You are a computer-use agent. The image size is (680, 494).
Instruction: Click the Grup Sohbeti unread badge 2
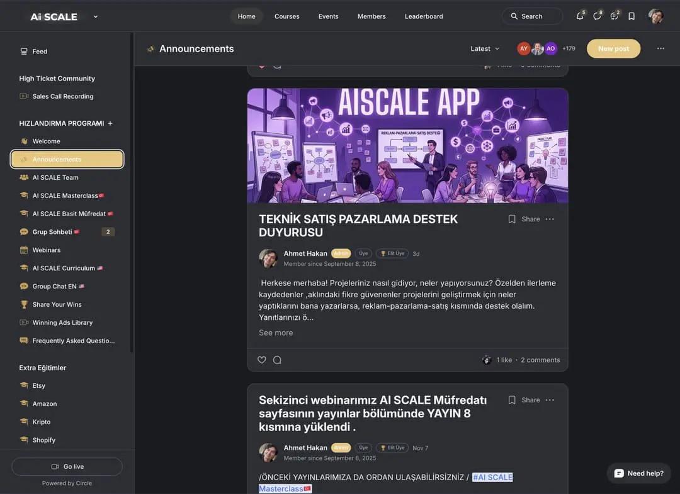[x=108, y=232]
